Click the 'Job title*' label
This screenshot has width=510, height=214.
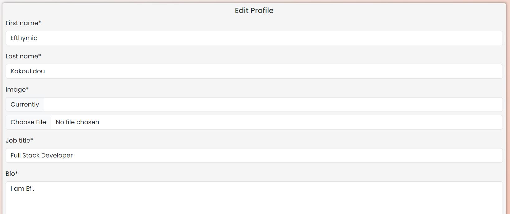point(19,140)
